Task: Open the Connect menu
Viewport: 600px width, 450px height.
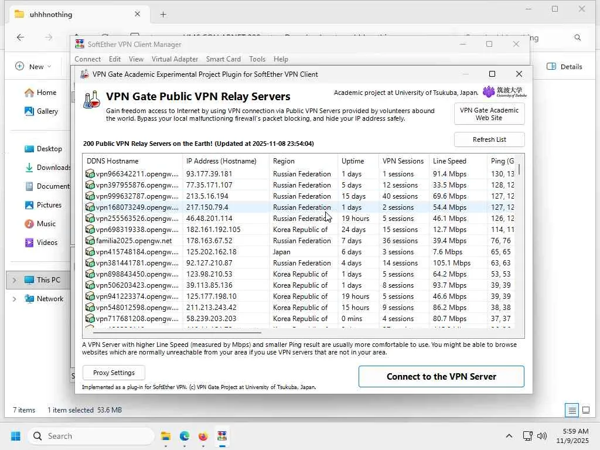Action: 88,59
